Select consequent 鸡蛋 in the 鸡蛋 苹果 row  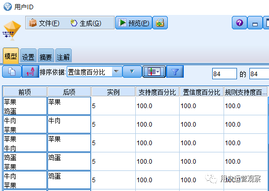pos(69,162)
